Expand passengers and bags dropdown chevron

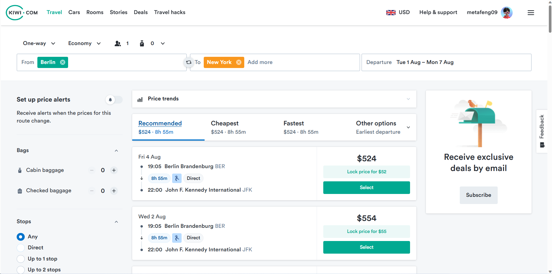click(x=163, y=43)
